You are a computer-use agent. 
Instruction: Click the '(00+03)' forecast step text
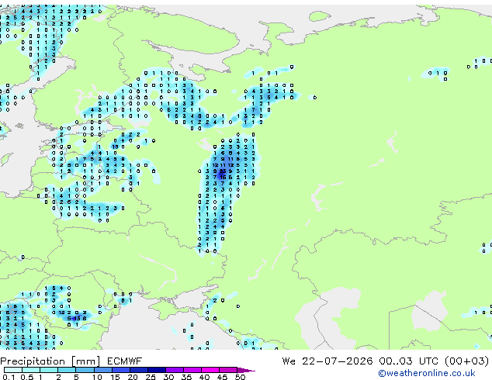point(467,361)
